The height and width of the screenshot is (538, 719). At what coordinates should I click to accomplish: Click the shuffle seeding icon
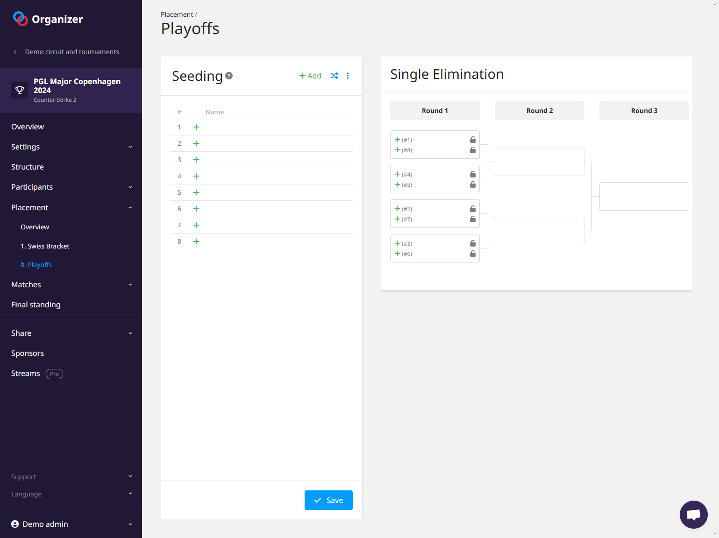click(x=334, y=76)
